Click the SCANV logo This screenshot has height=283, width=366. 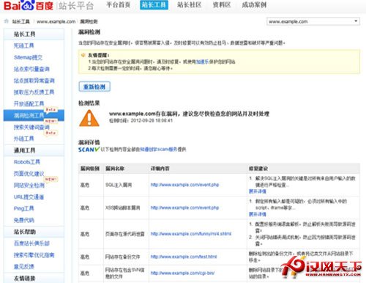coord(89,150)
